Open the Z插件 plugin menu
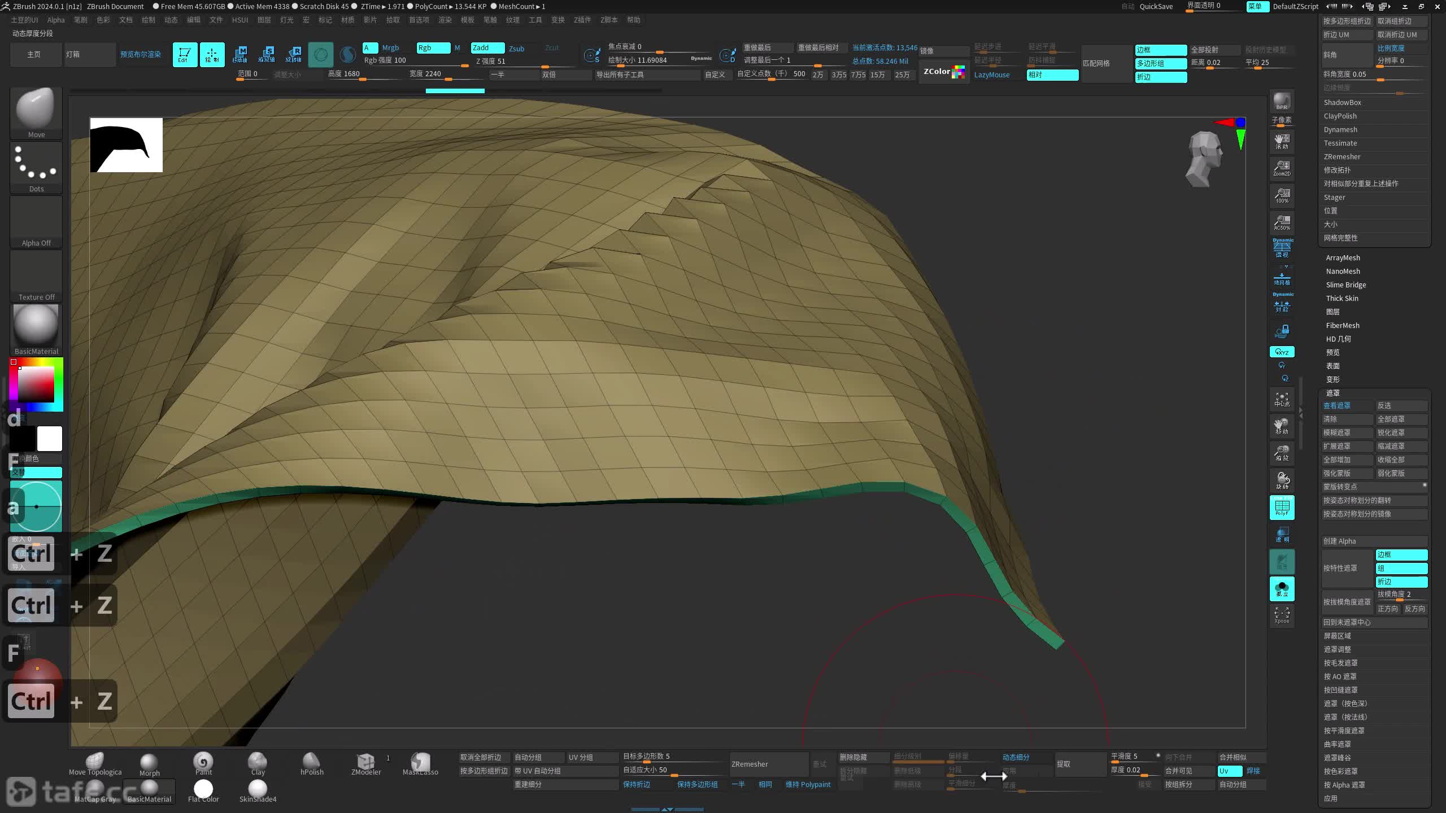Image resolution: width=1446 pixels, height=813 pixels. click(x=582, y=20)
